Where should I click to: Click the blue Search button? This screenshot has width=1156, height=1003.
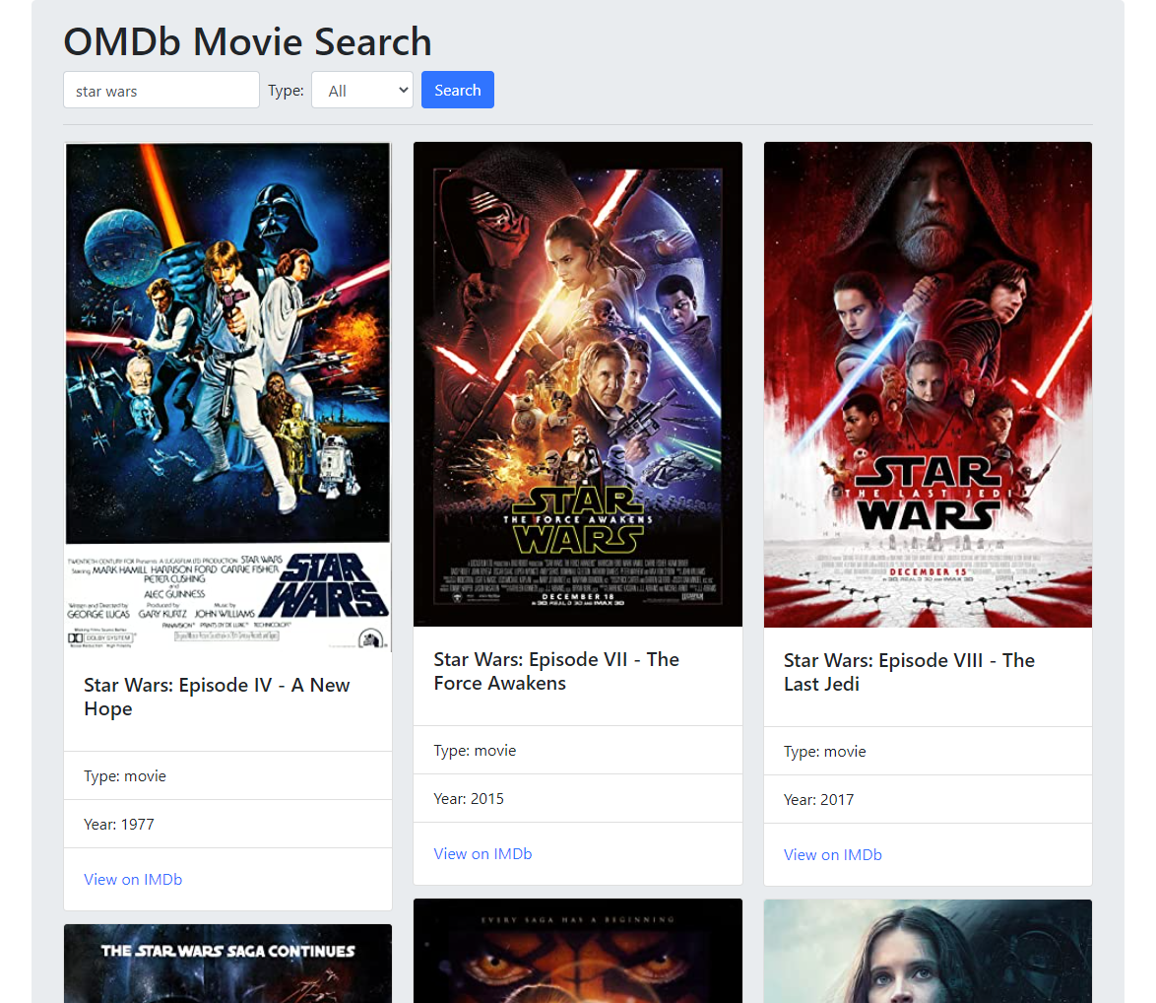click(x=457, y=90)
